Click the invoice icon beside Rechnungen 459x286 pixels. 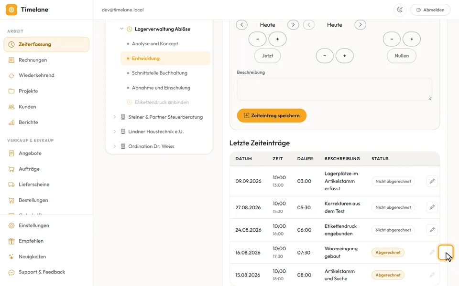tap(11, 60)
